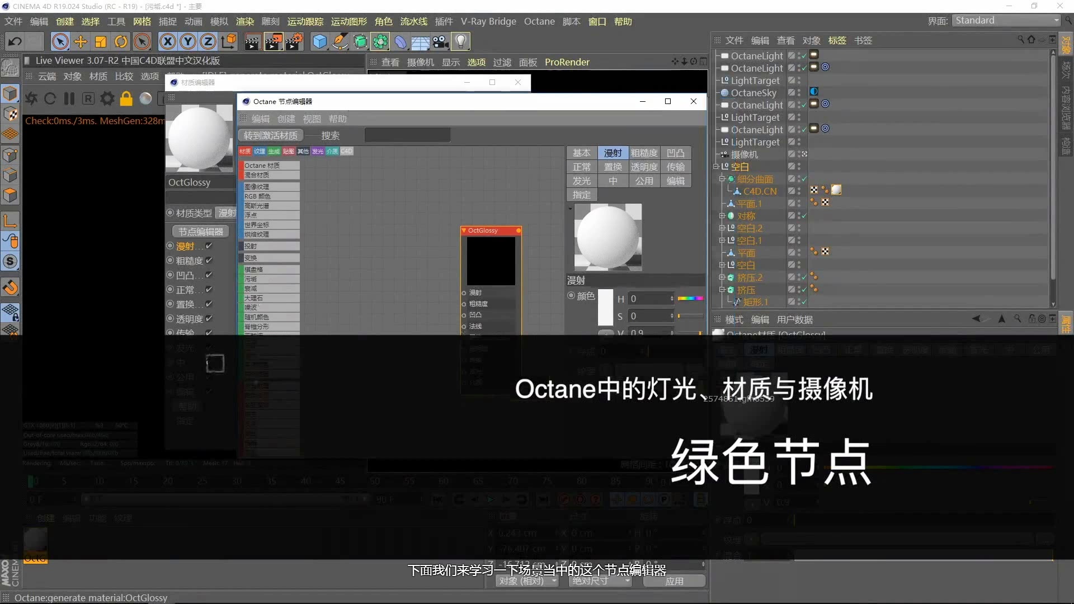This screenshot has height=604, width=1074.
Task: Open the 界面 Standard layout dropdown
Action: 1006,21
